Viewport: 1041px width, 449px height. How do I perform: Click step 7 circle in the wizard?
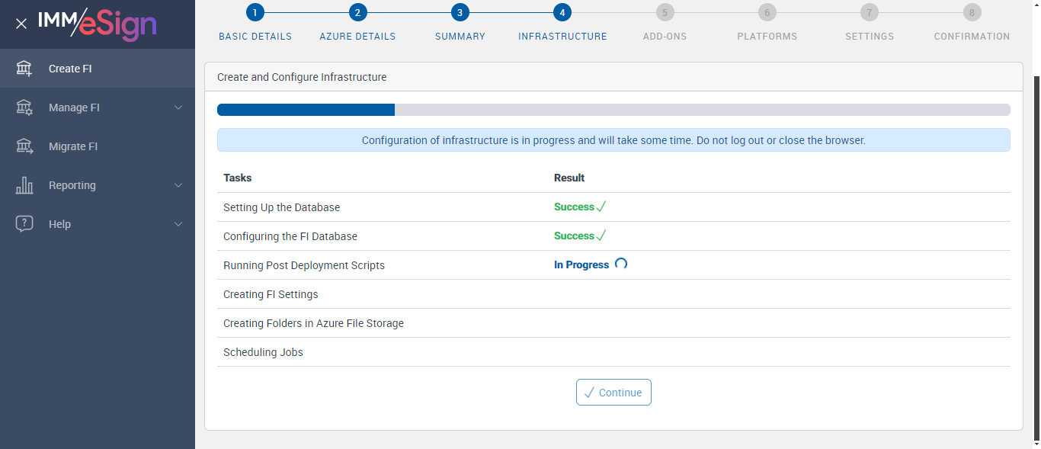coord(870,12)
